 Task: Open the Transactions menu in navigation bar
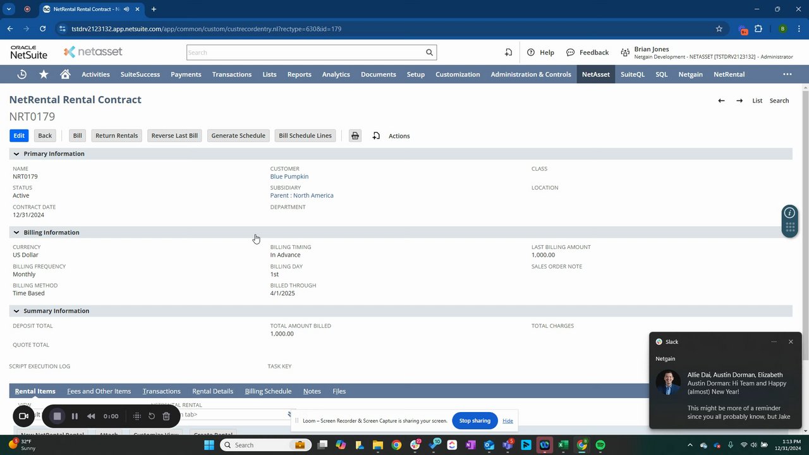(232, 75)
